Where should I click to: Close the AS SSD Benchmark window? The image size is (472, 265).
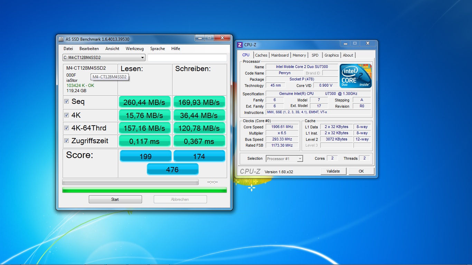tap(222, 38)
